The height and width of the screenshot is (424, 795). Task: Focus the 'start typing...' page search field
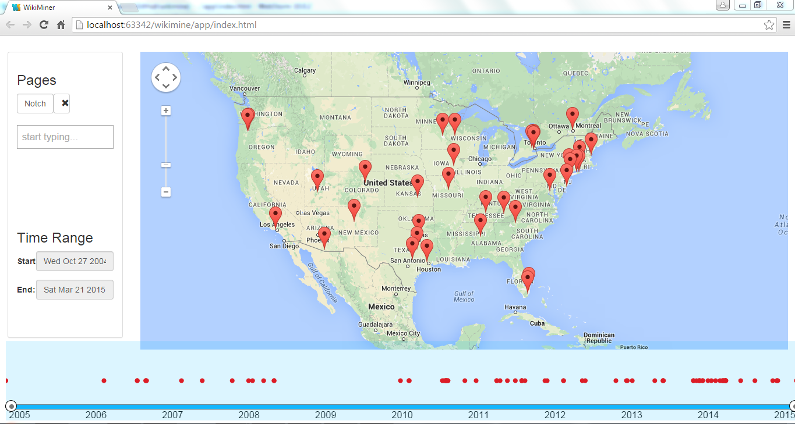(65, 137)
